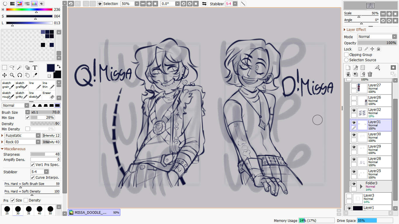Hide Layer32 using its eye icon

click(354, 111)
